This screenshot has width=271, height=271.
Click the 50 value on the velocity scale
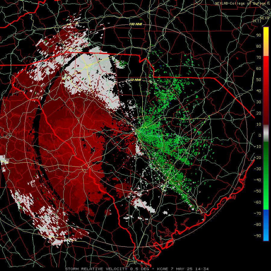259,80
